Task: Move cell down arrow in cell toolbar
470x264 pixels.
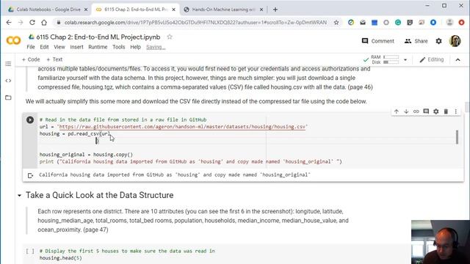Action: pos(406,111)
